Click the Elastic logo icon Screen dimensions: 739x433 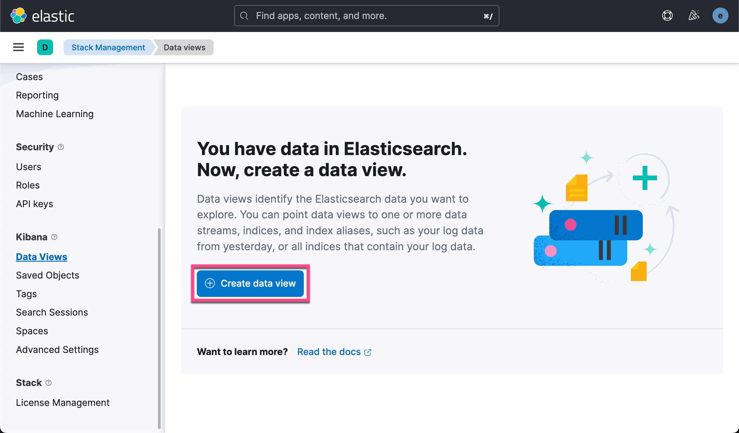tap(18, 16)
